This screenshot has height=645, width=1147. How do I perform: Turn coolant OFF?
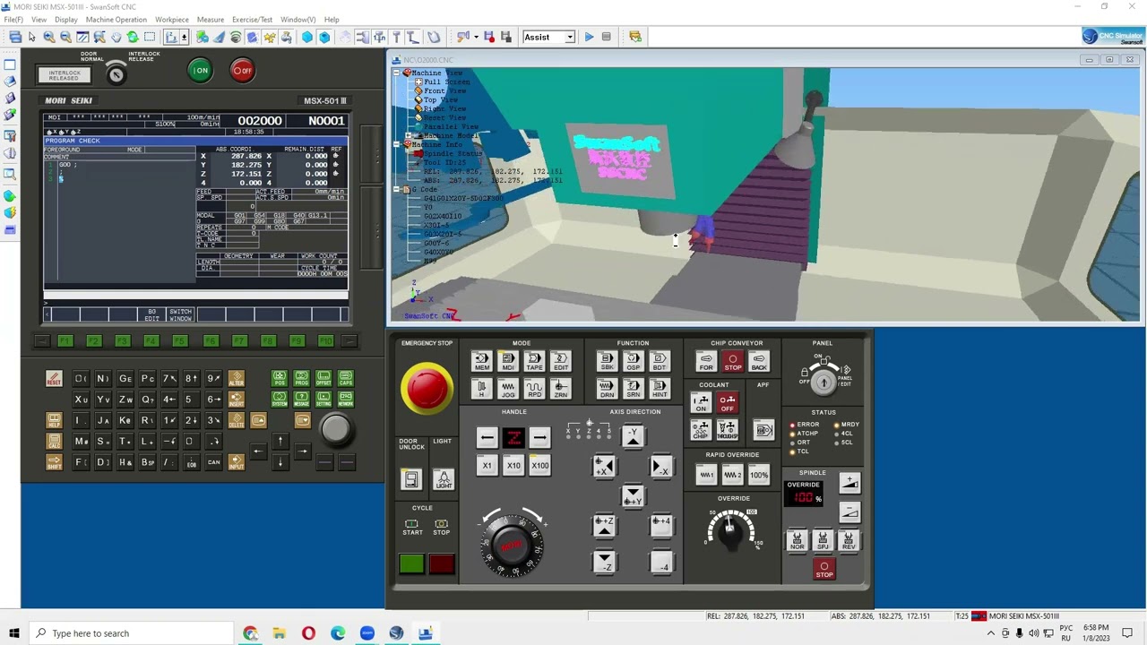click(727, 404)
